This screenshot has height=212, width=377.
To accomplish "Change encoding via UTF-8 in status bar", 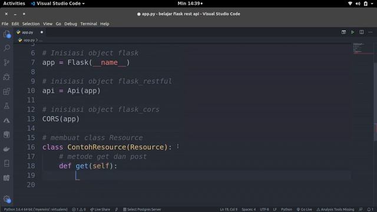I will [x=264, y=210].
